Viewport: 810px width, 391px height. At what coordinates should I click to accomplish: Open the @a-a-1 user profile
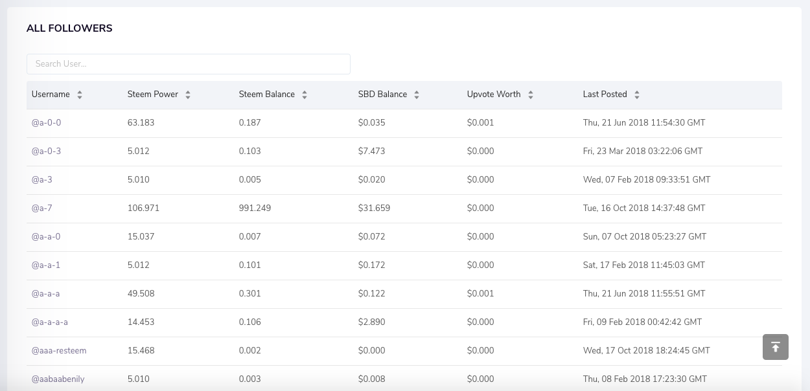coord(46,265)
